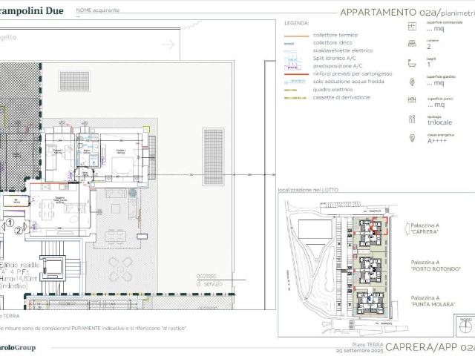Click the solo adduzione acqua fredda legend symbol

pos(295,82)
